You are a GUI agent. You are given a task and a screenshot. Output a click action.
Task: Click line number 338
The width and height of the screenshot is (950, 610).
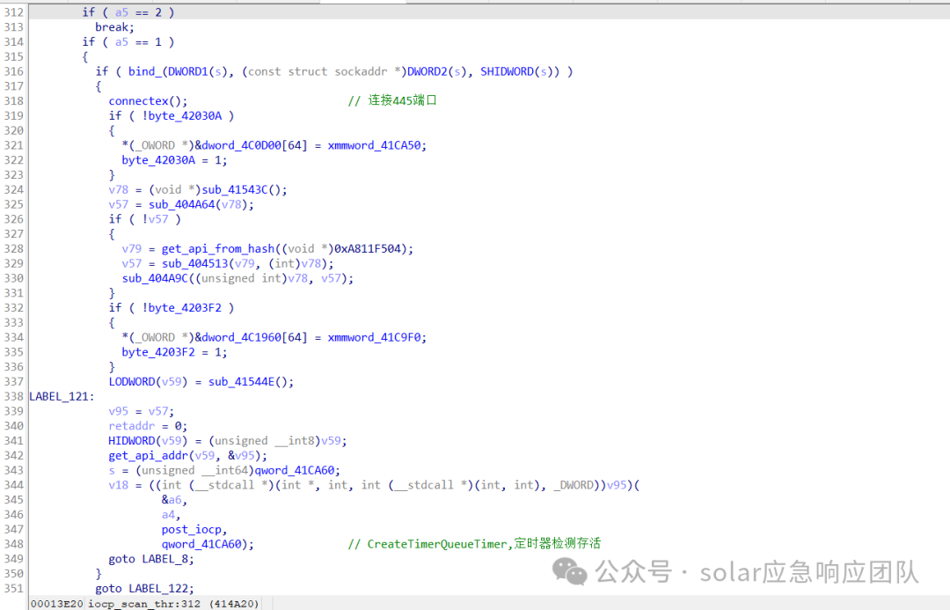(x=13, y=397)
